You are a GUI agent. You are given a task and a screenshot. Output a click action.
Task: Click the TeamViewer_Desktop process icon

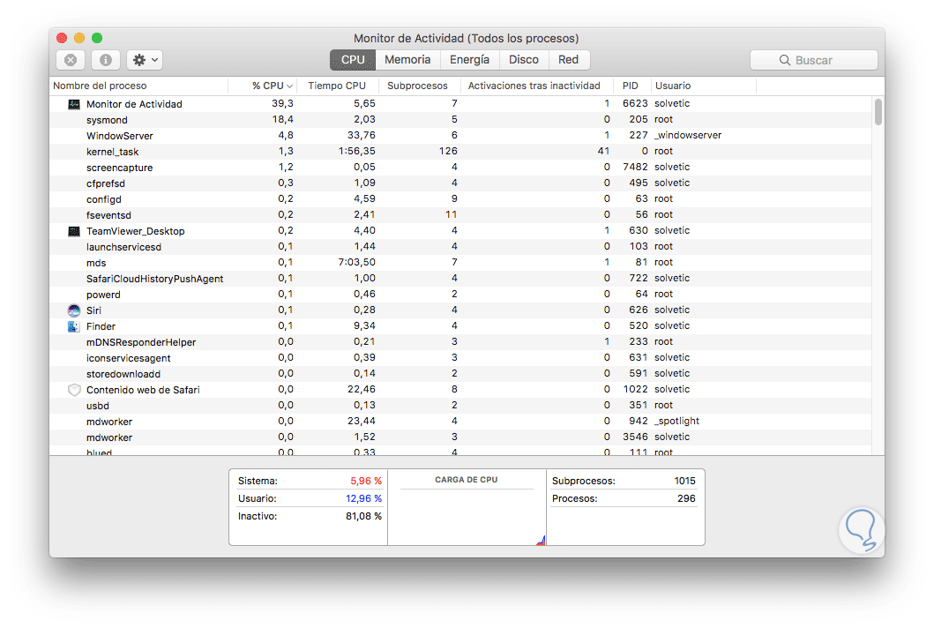[x=74, y=231]
